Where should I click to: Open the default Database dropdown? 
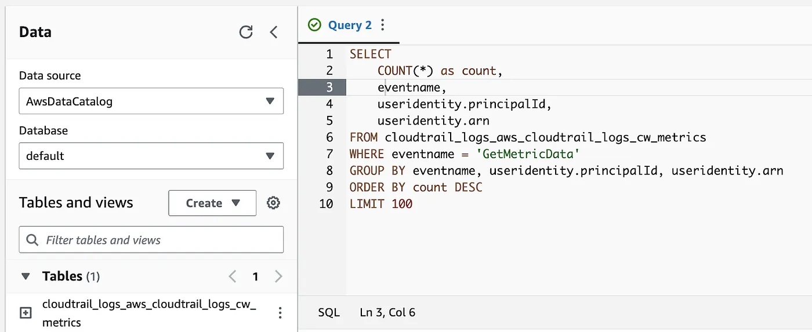click(x=151, y=156)
